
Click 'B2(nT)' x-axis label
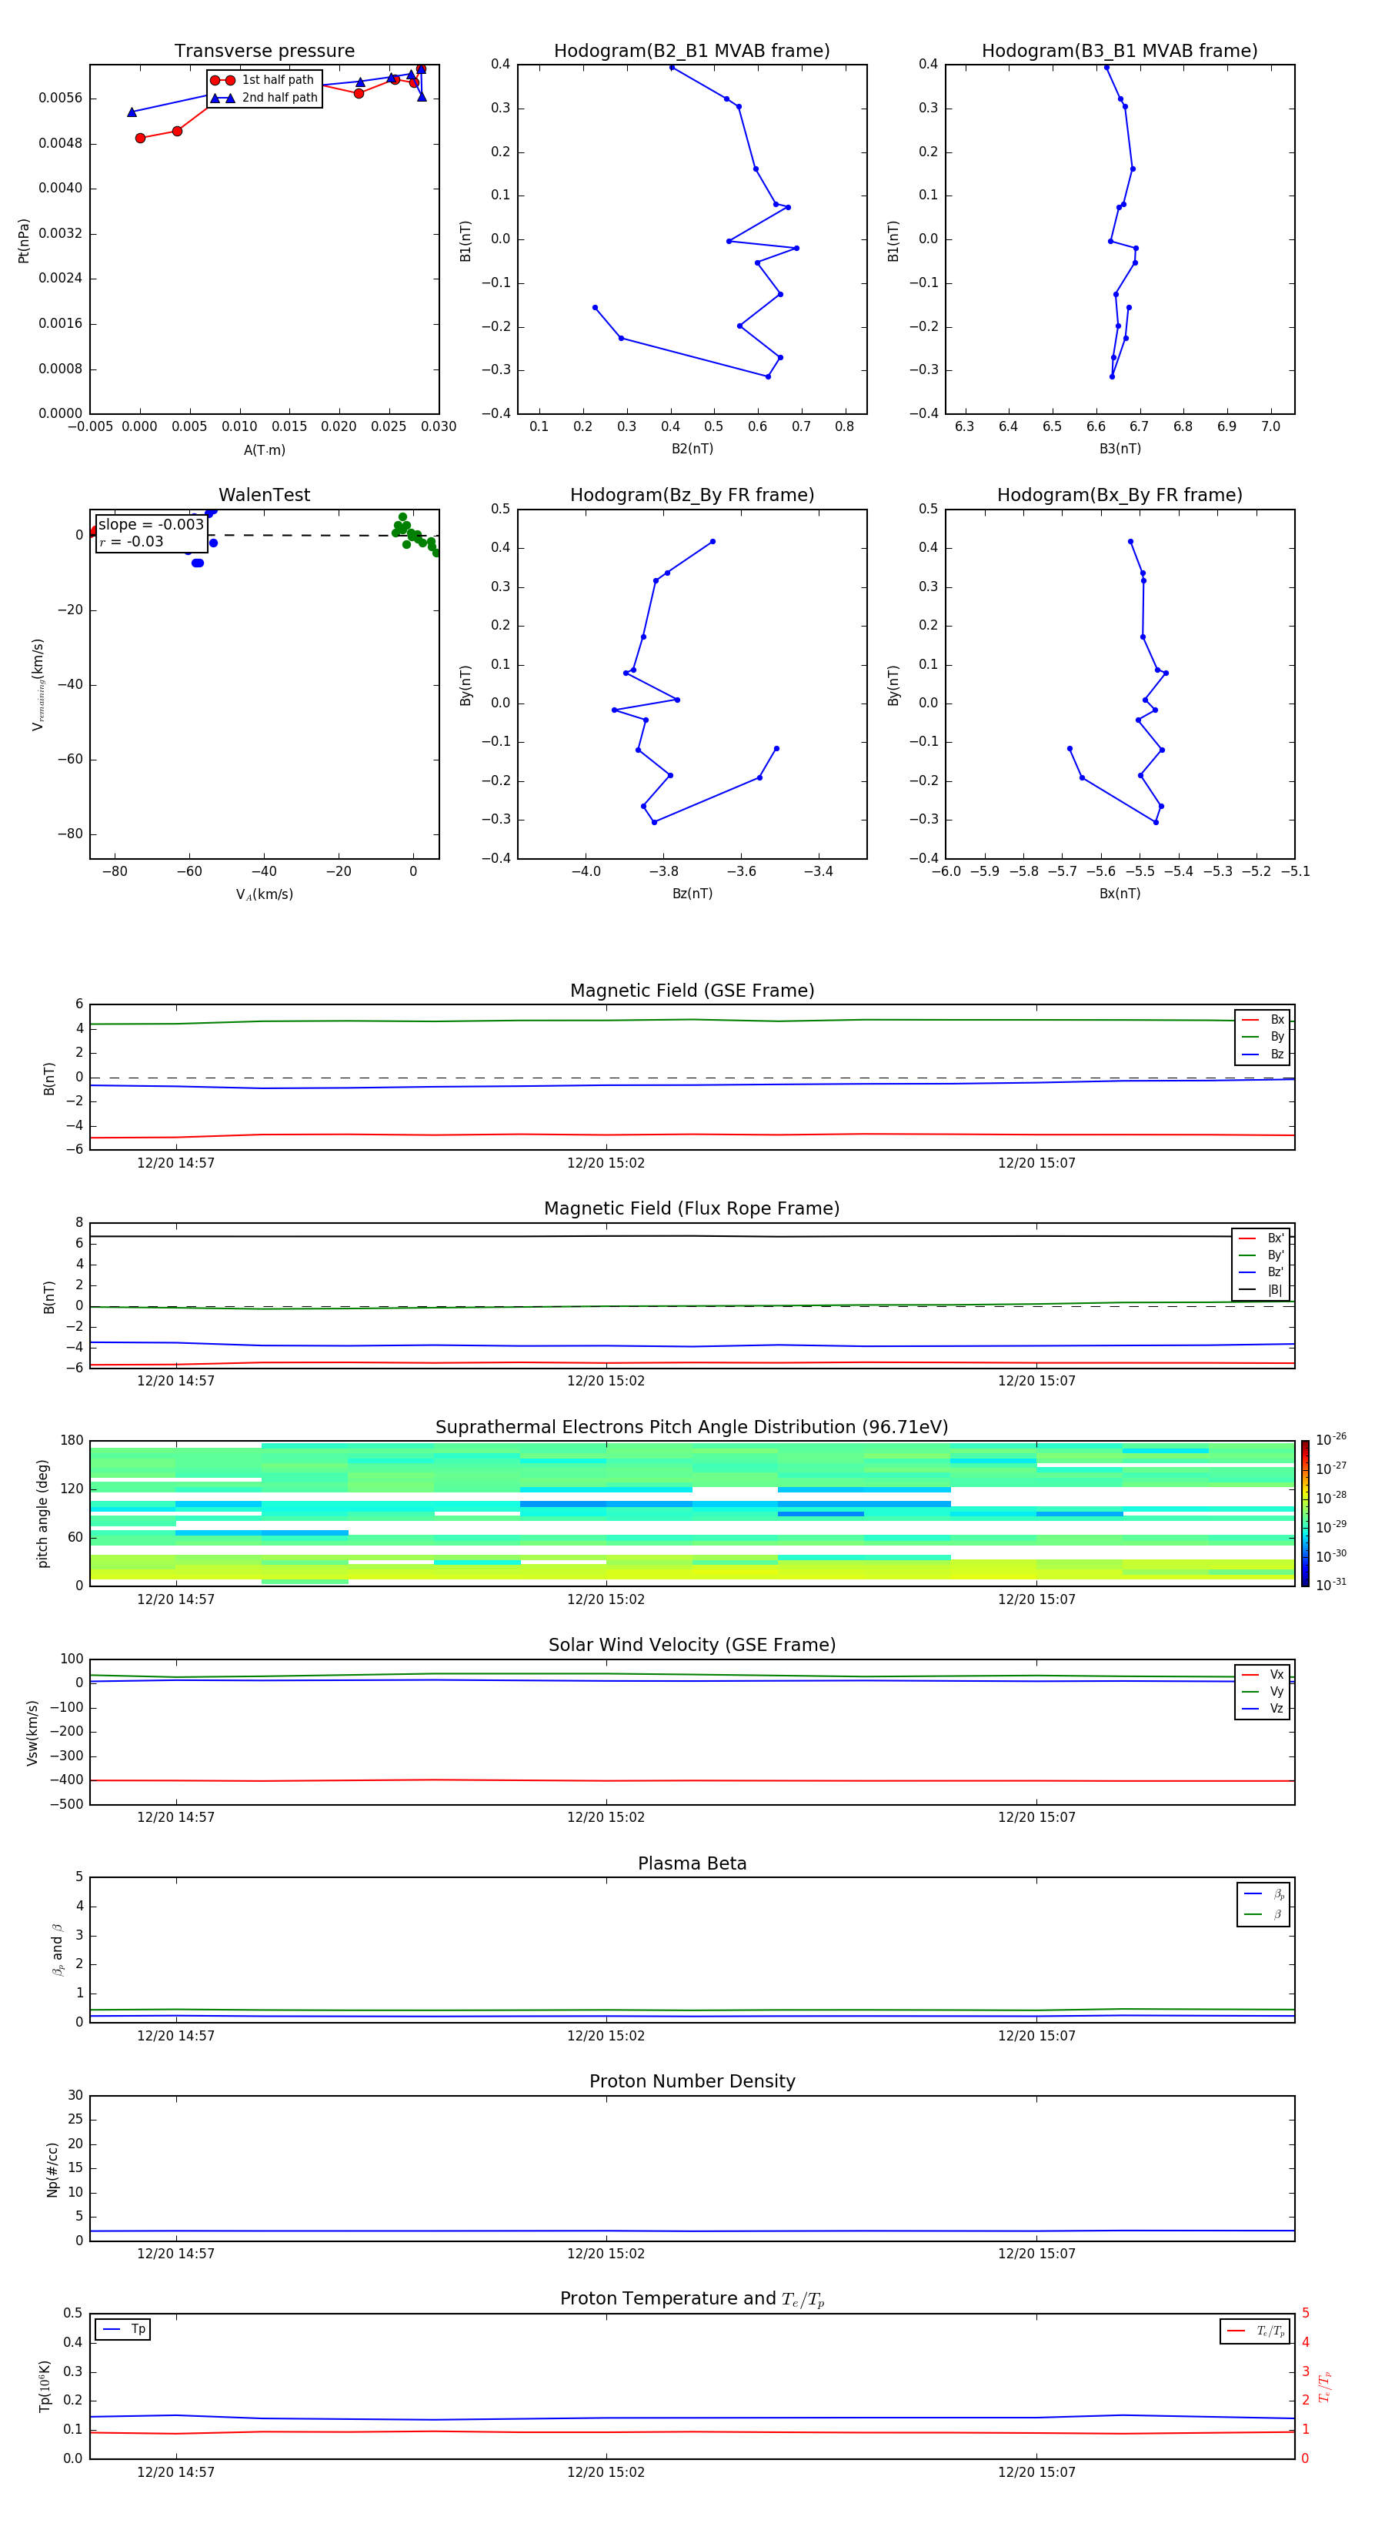coord(692,449)
